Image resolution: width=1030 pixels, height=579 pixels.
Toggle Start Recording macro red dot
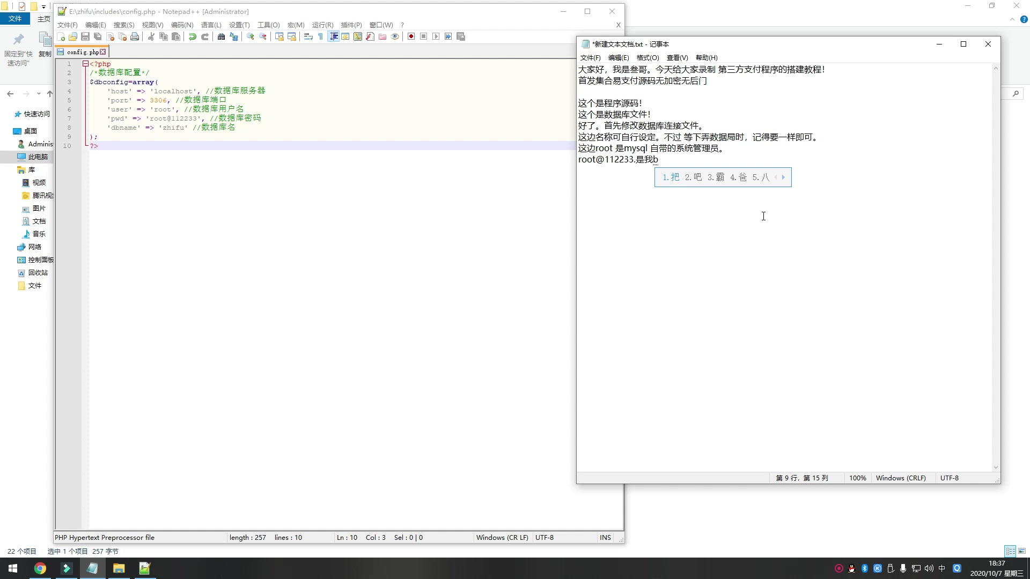pos(411,36)
